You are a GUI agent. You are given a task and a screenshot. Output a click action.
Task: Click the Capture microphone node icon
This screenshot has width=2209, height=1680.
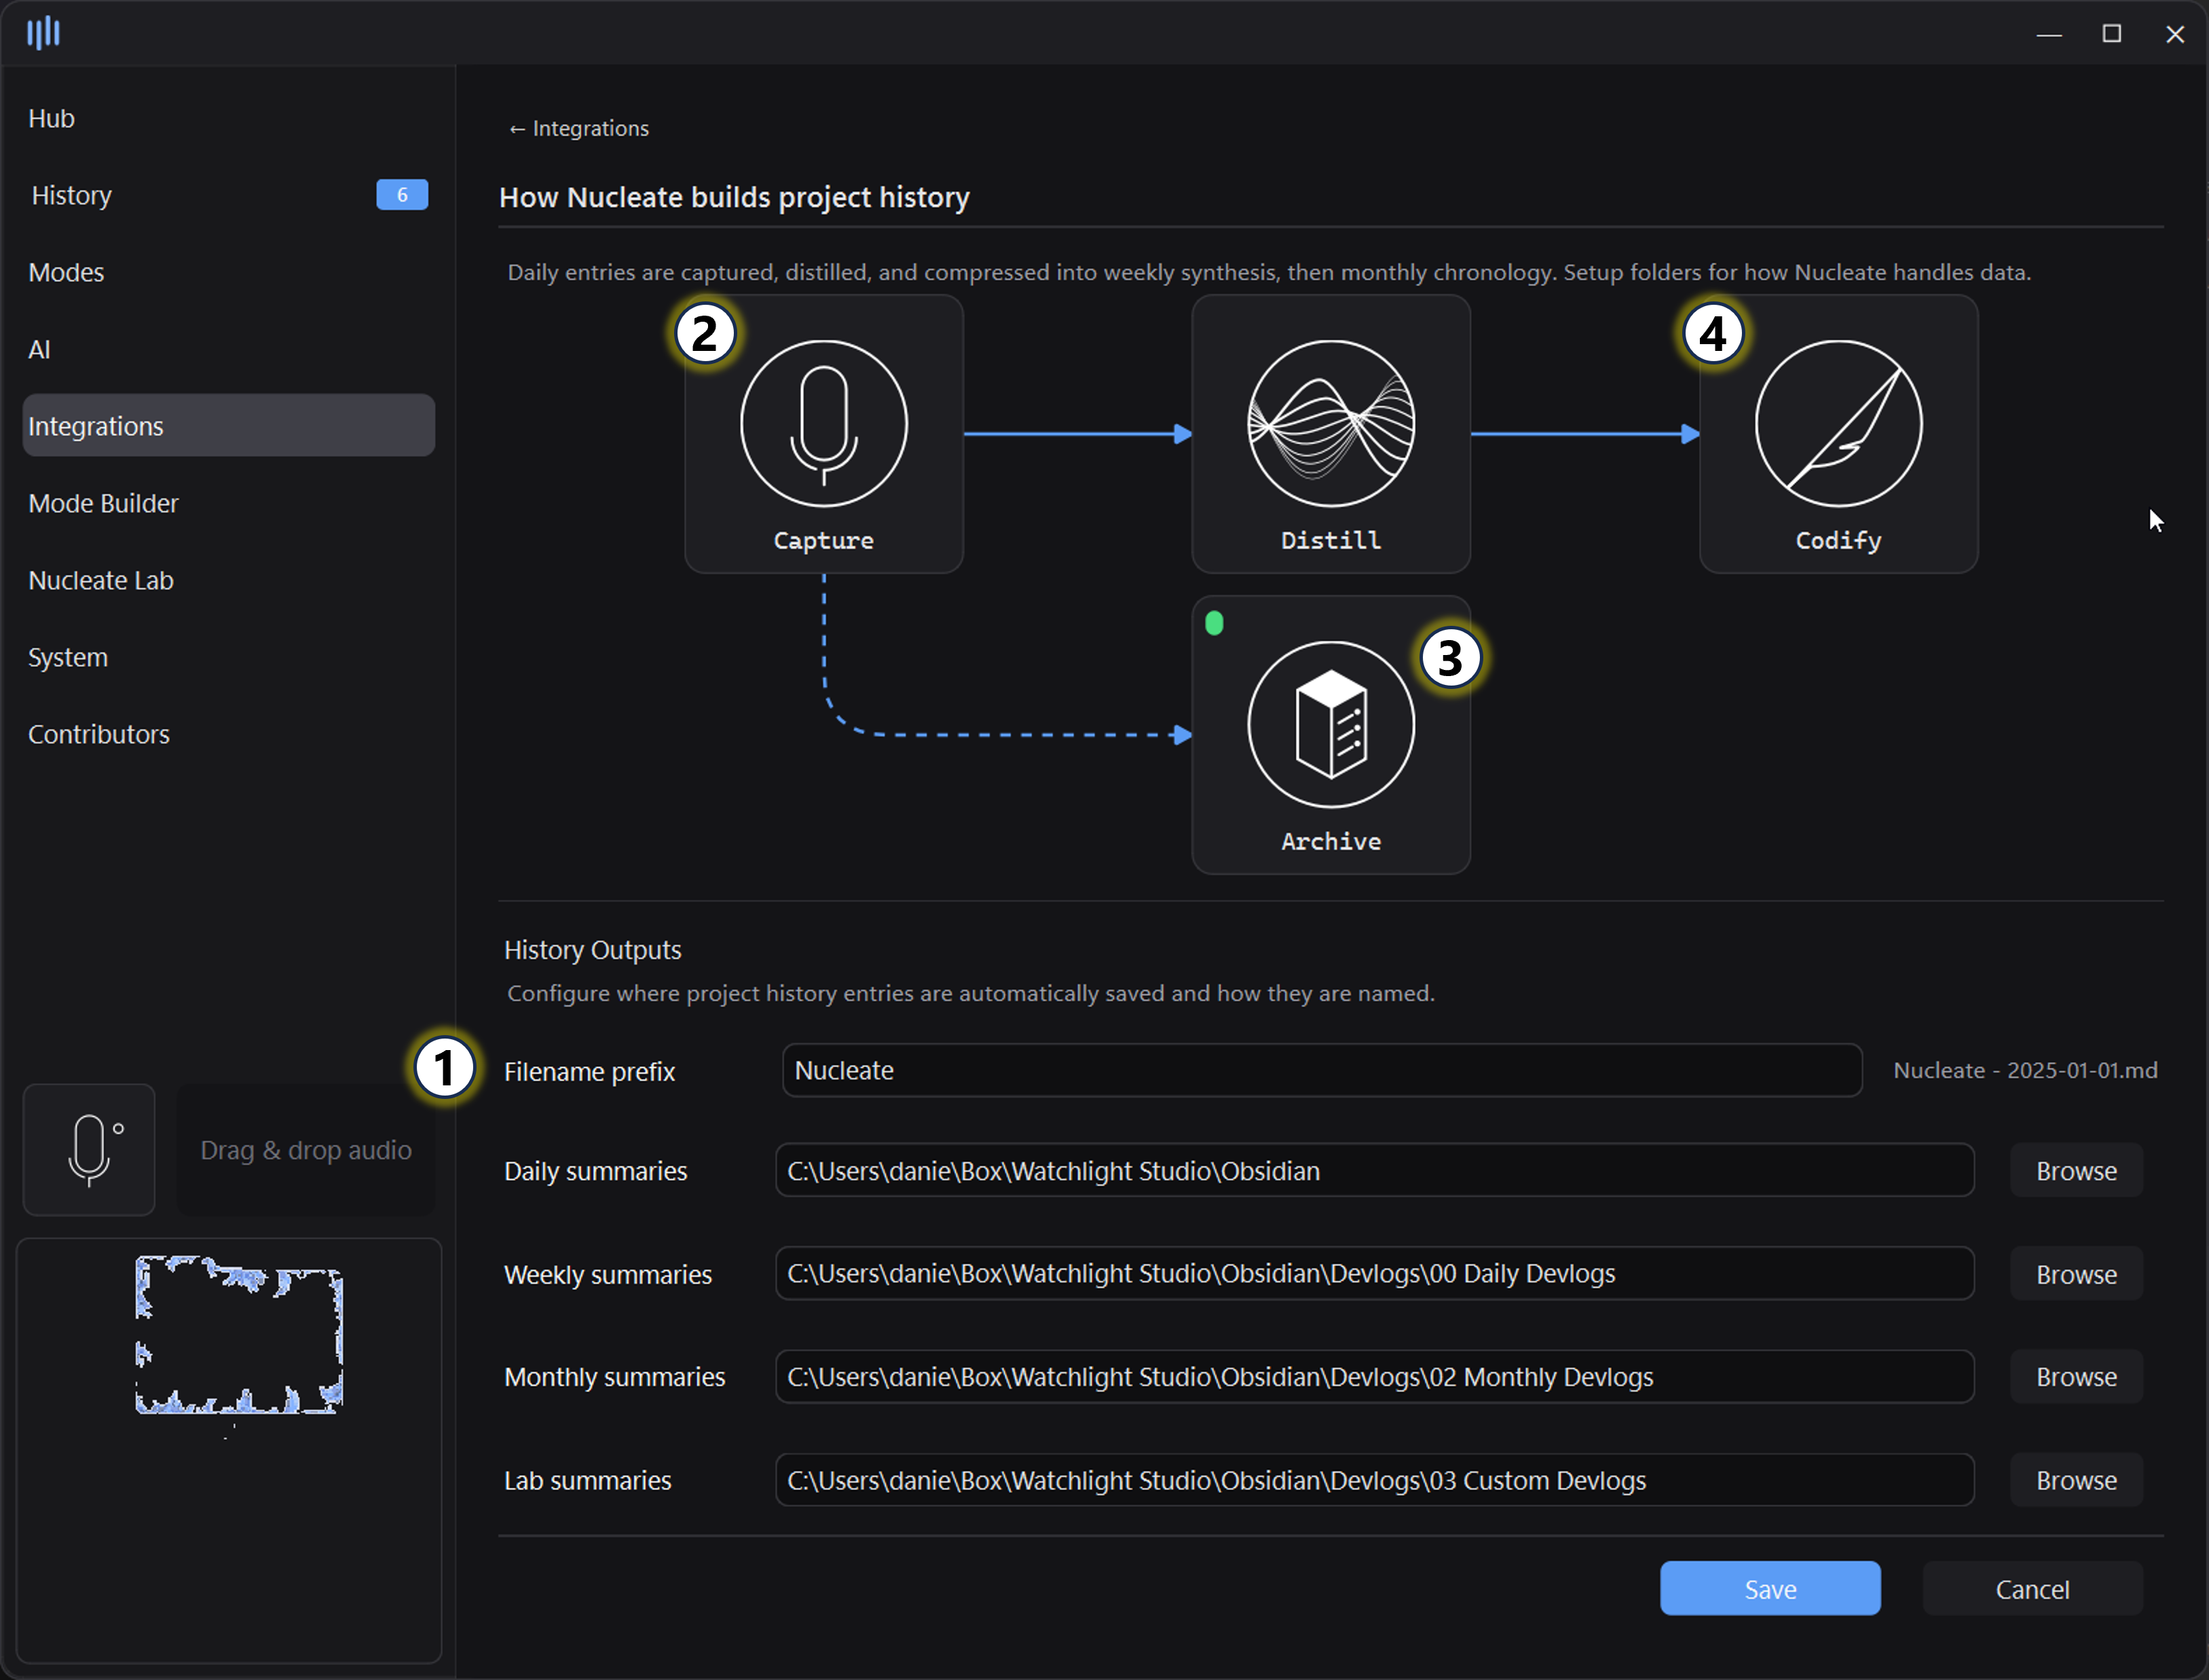[824, 424]
